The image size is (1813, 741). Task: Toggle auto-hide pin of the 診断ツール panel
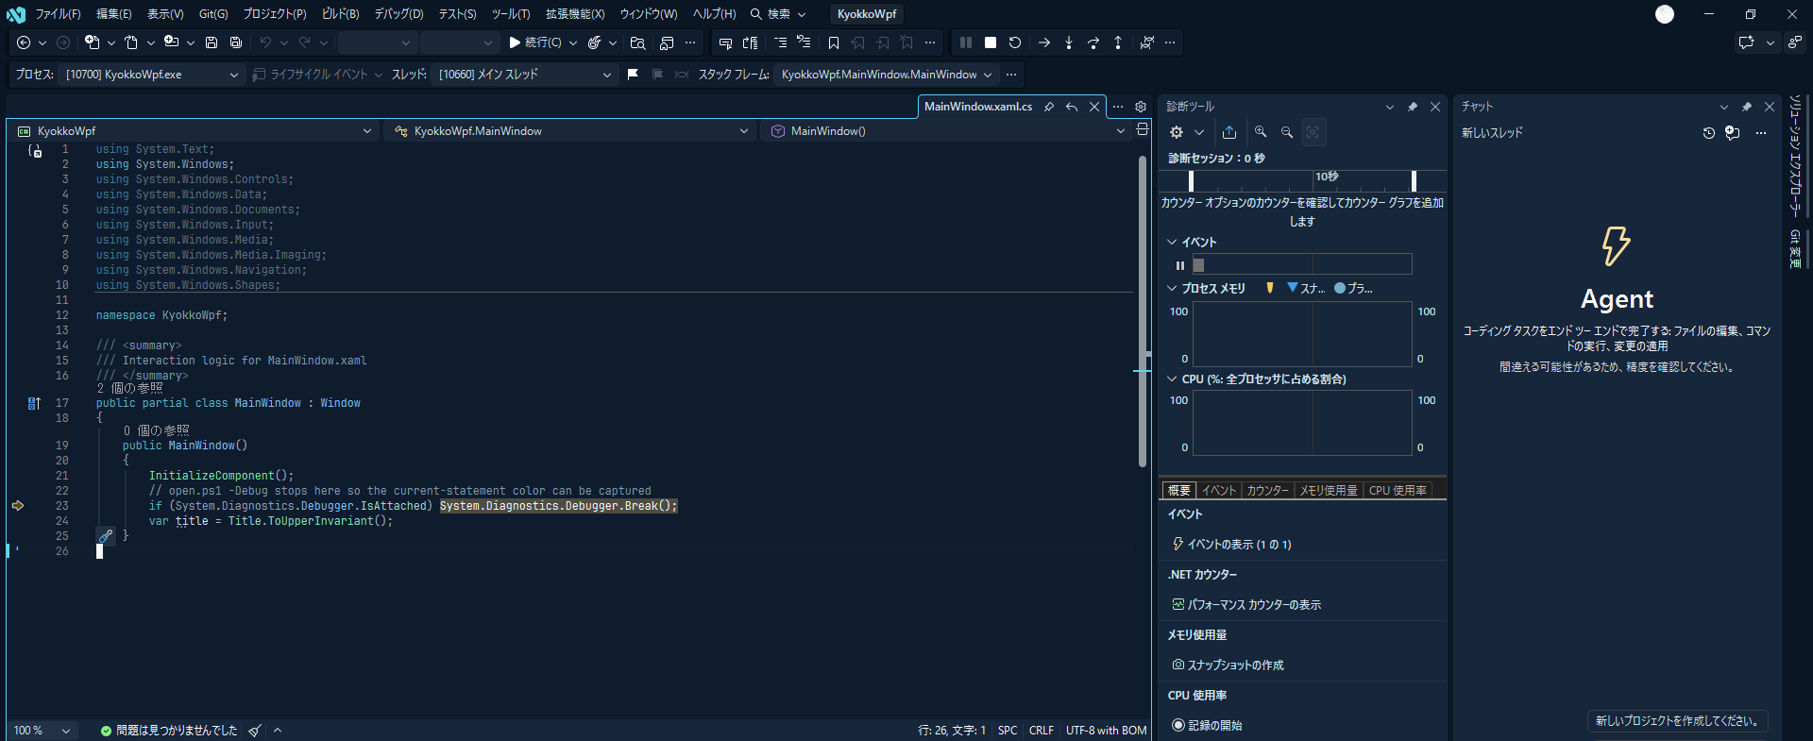[x=1413, y=107]
